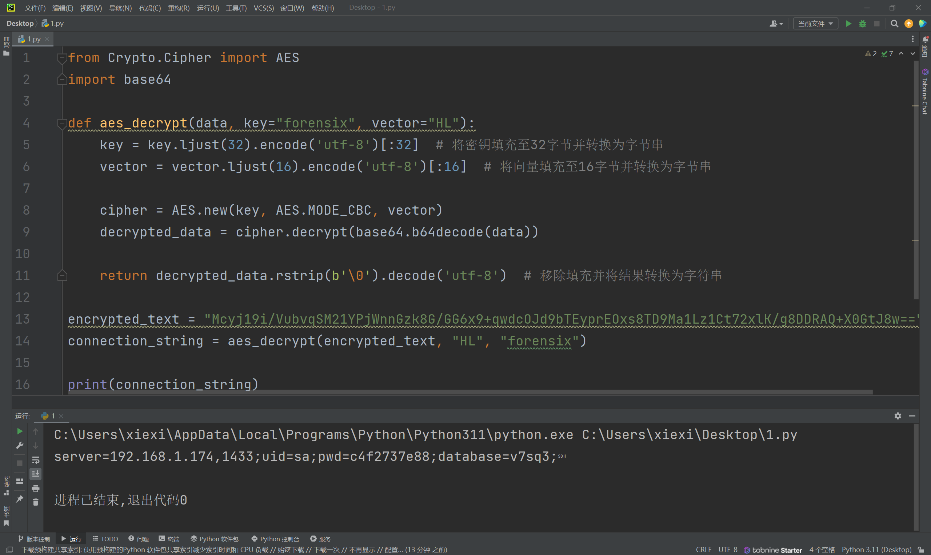Screen dimensions: 931x555
Task: Open 版本控制 tool window
Action: (x=34, y=539)
